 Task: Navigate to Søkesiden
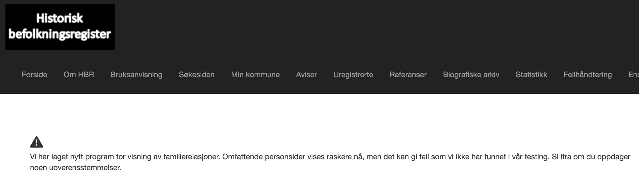pos(197,75)
